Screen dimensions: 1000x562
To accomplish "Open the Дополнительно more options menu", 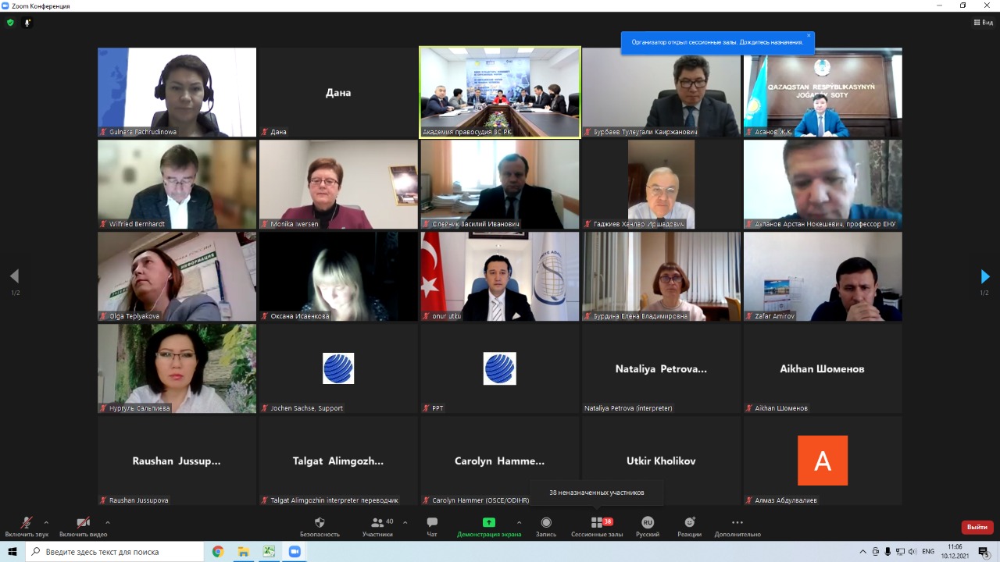I will click(737, 526).
